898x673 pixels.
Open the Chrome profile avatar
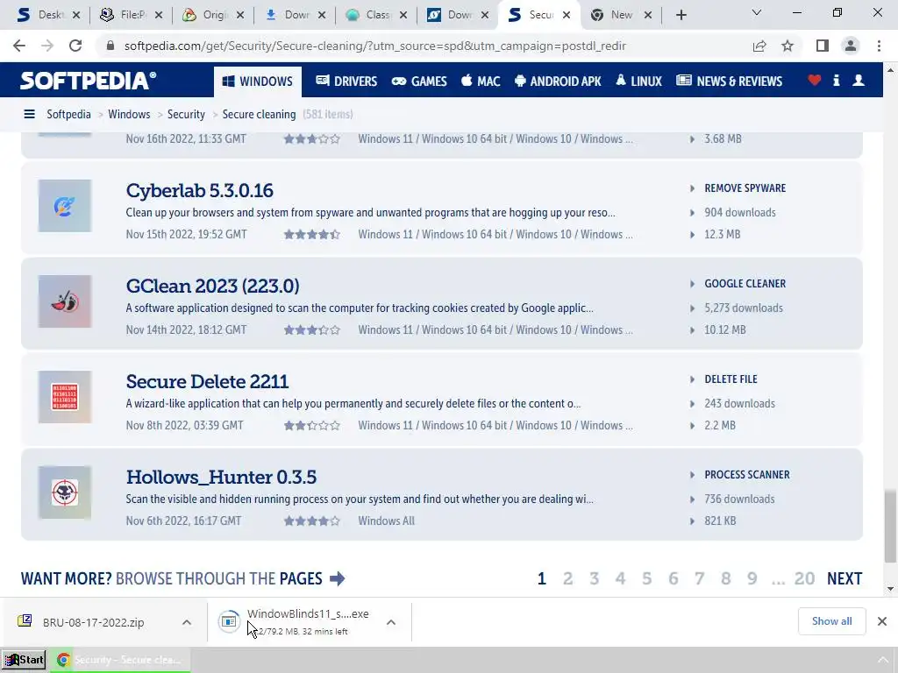[x=851, y=46]
